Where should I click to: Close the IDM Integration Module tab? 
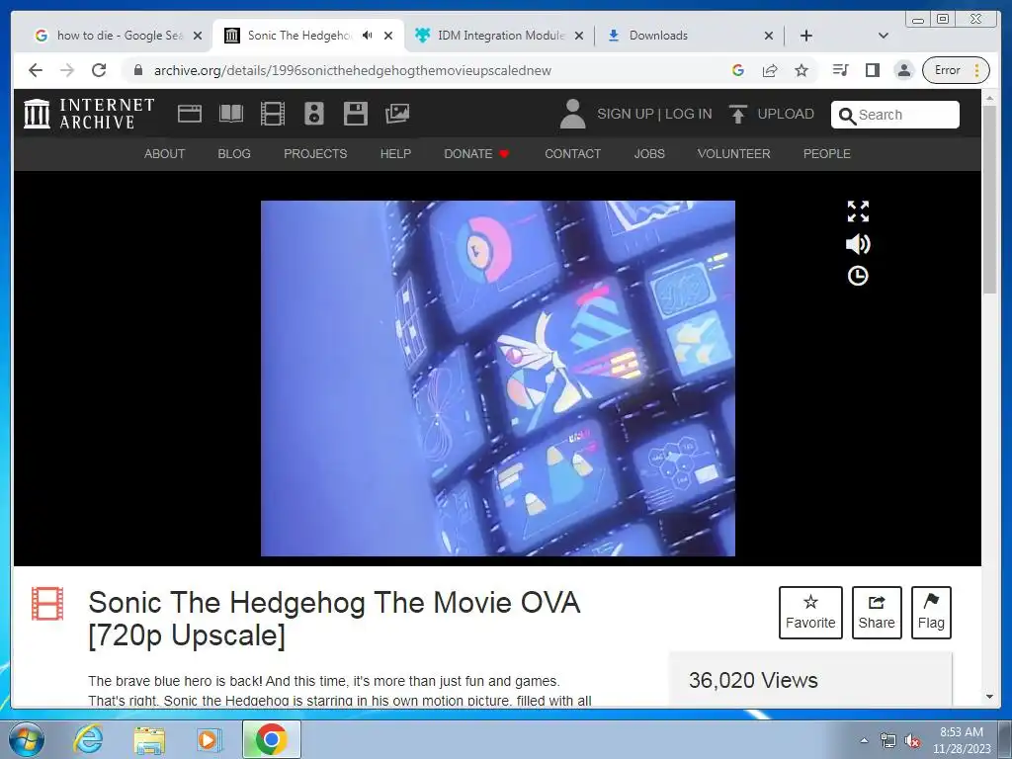click(x=579, y=37)
